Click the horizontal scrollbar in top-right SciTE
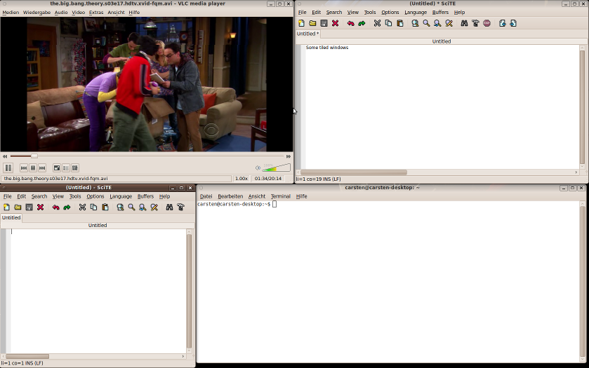Viewport: 589px width, 368px height. point(354,172)
